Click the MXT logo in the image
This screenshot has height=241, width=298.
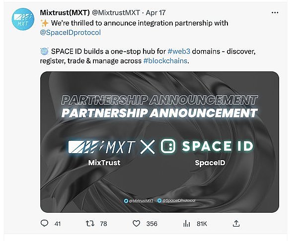point(101,147)
